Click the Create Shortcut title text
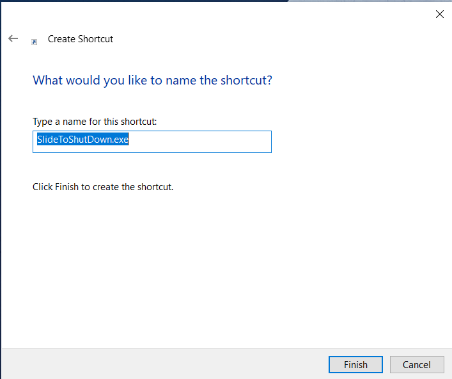Image resolution: width=452 pixels, height=379 pixels. point(81,39)
